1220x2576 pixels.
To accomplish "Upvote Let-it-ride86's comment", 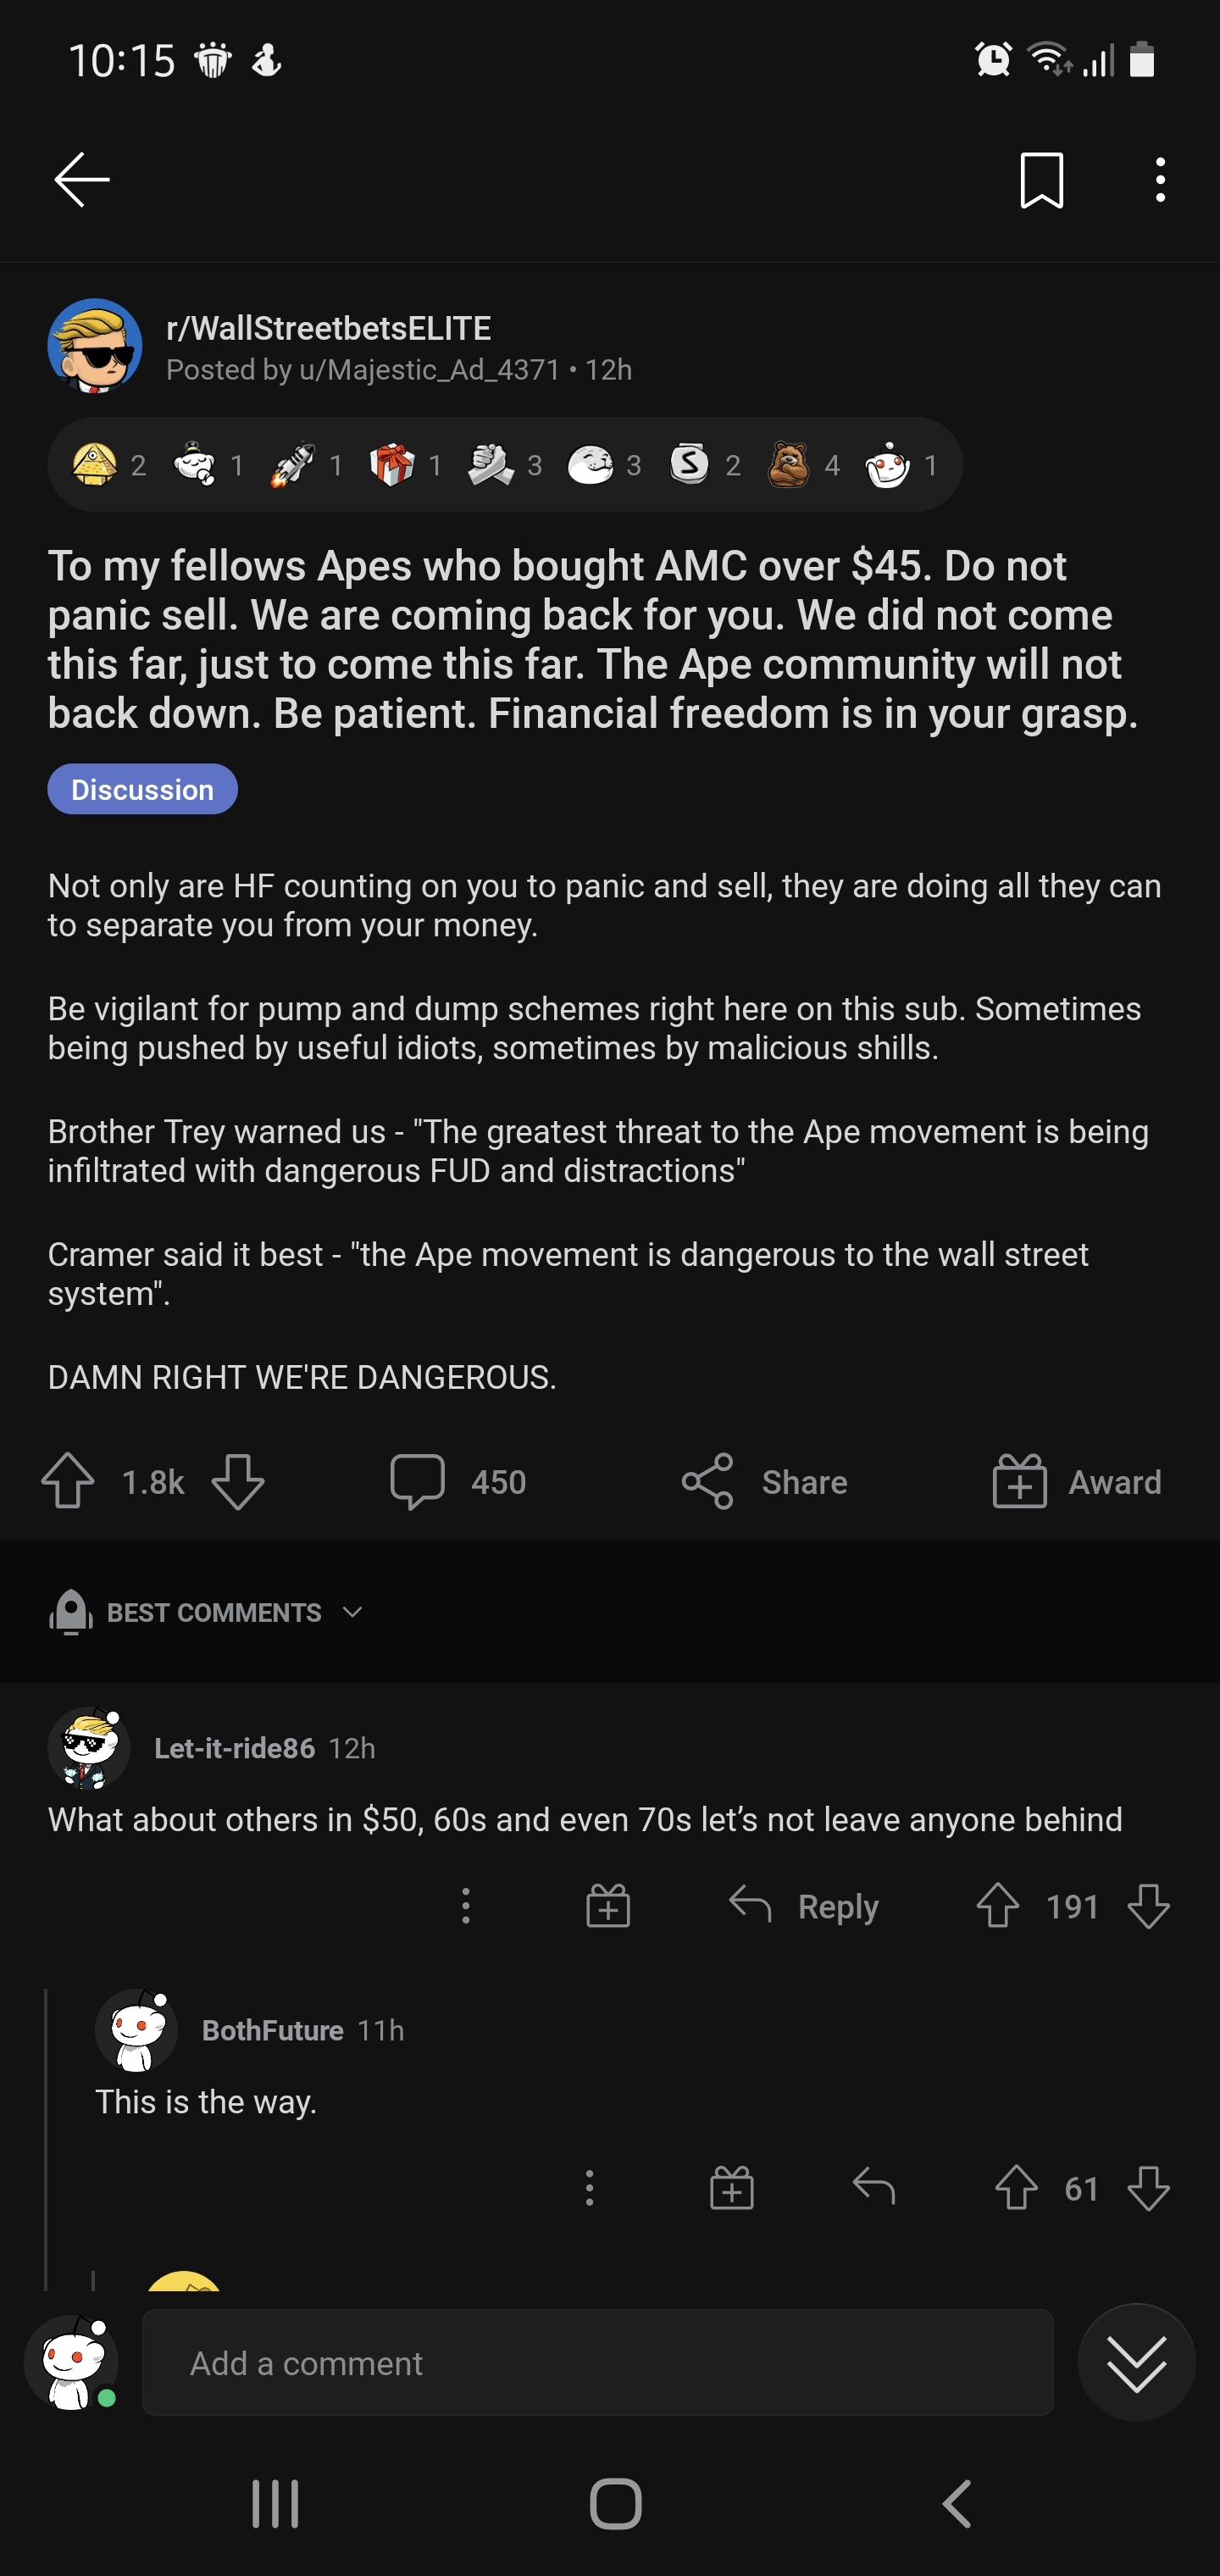I will pos(997,1906).
